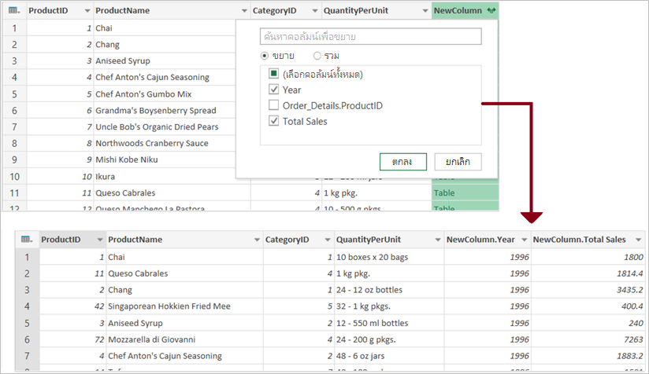The width and height of the screenshot is (649, 374).
Task: Click Grandma's Boysenberry Spread cell
Action: [165, 111]
